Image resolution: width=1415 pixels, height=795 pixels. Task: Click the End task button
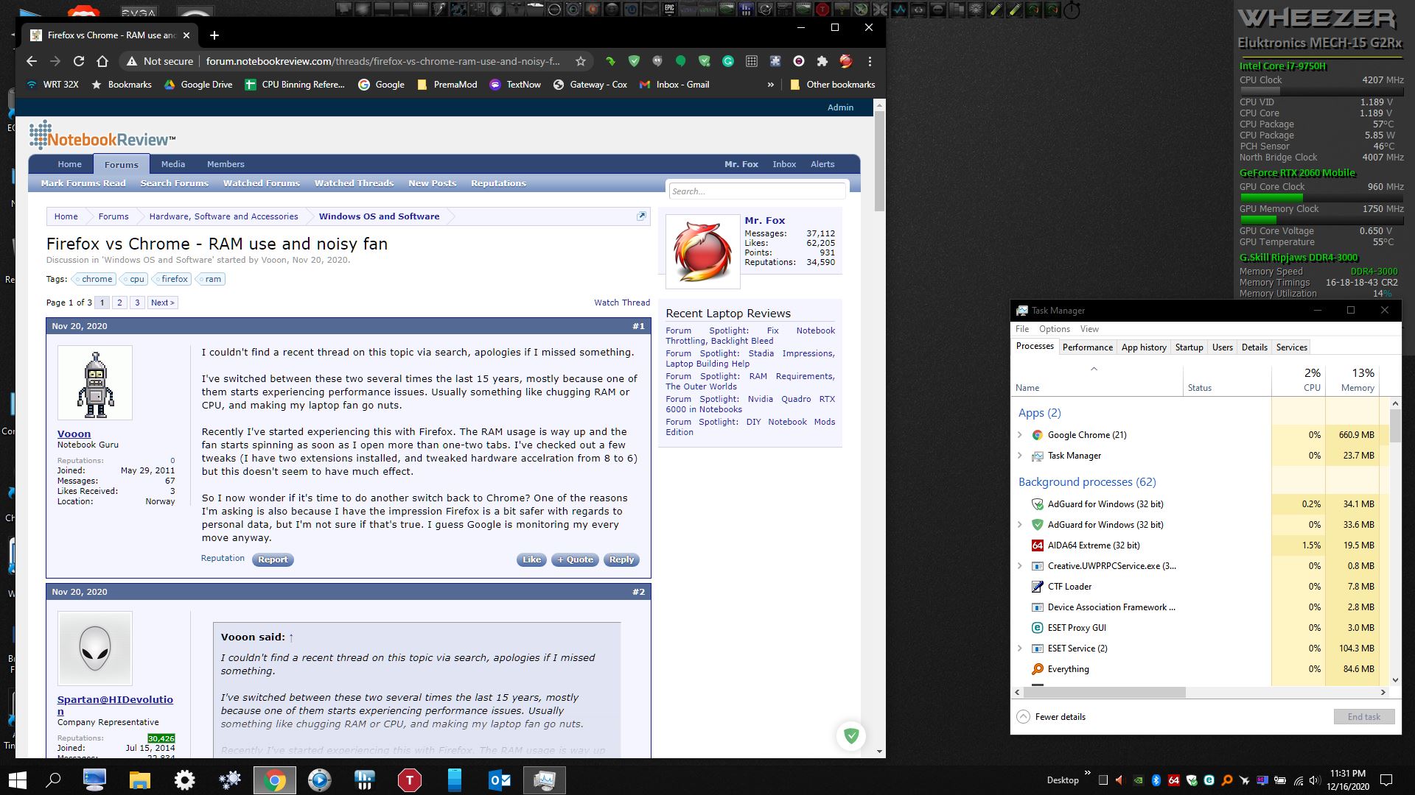1364,716
